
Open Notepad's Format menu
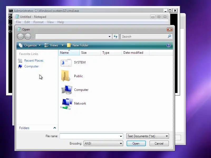[39, 22]
